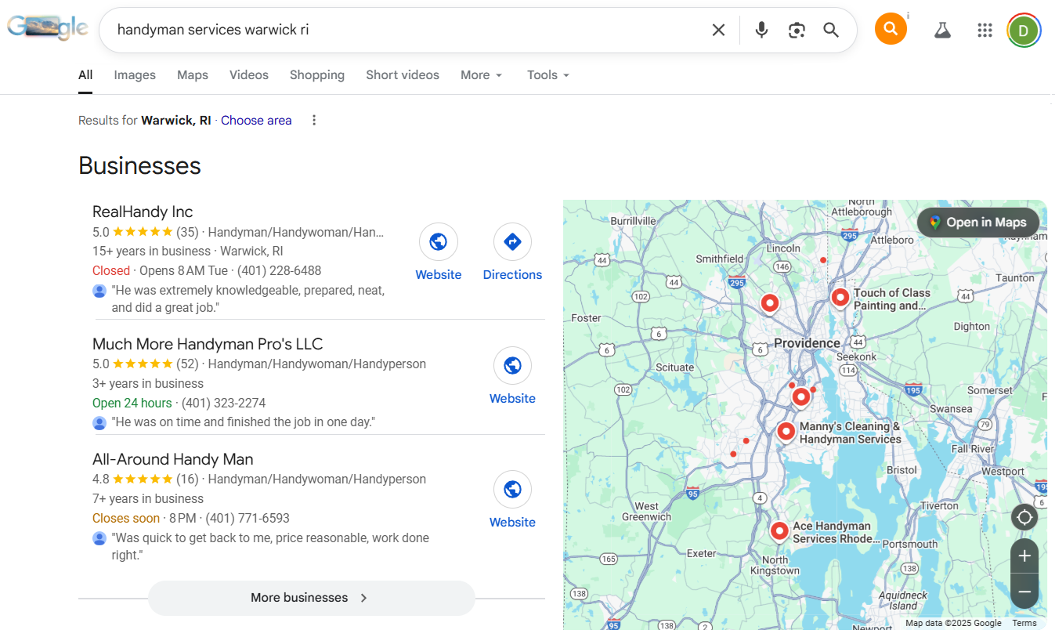Run the search with the magnifying glass icon
This screenshot has width=1055, height=637.
click(831, 29)
